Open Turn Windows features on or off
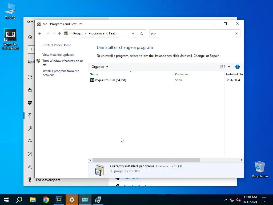Screen dimensions: 273x205 pyautogui.click(x=63, y=63)
